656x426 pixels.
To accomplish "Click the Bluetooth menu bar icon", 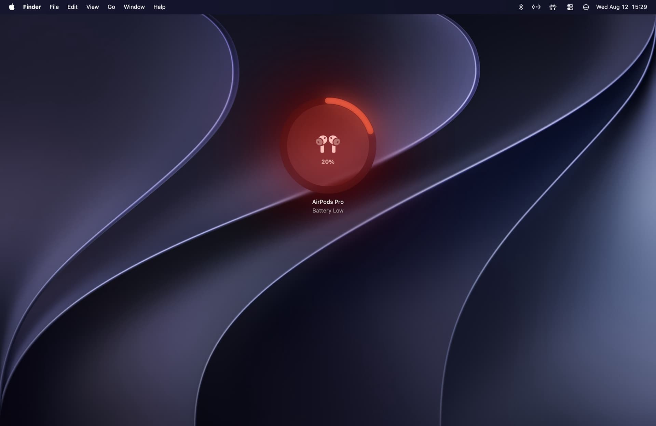I will pos(521,7).
